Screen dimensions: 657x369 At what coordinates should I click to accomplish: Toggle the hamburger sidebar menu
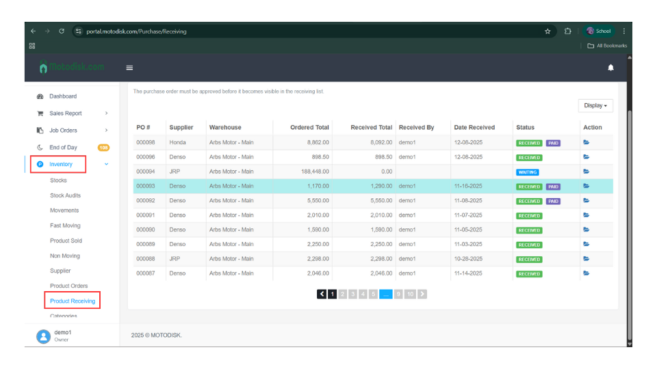pyautogui.click(x=129, y=68)
